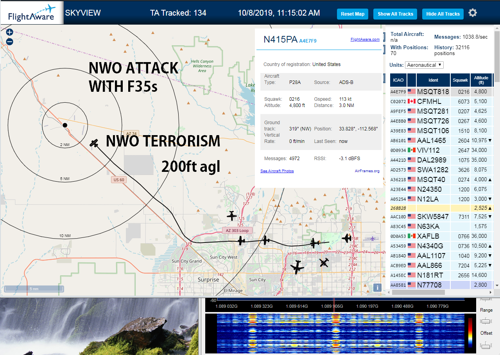Select the large aircraft icon above Sun City

pos(297,267)
